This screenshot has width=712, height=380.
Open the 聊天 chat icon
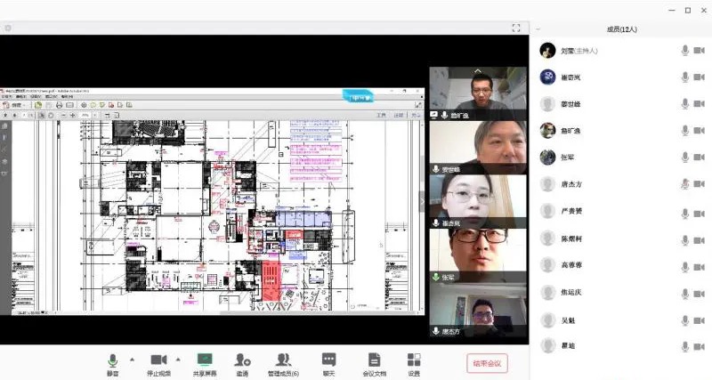point(328,360)
